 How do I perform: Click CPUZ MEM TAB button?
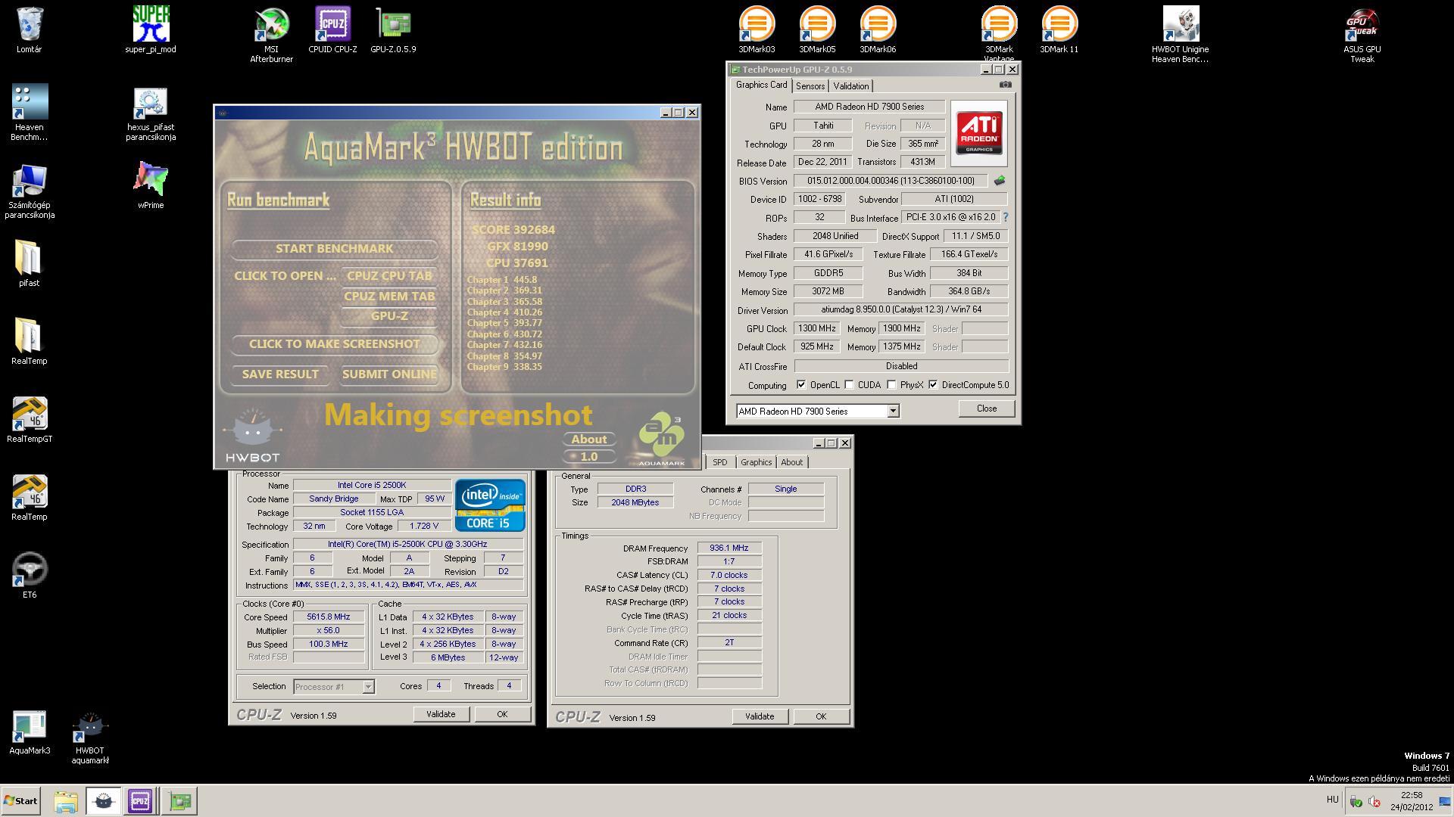click(x=389, y=297)
